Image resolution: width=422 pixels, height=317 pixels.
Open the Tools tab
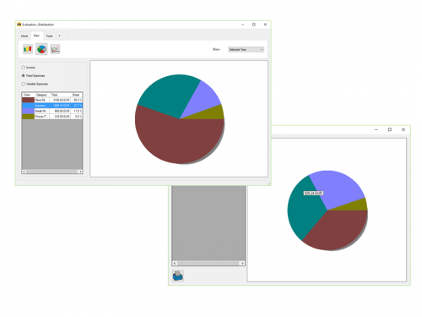(49, 36)
